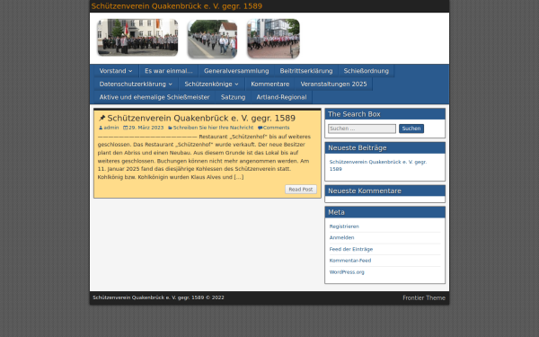Click header photo of assembly before building
The image size is (539, 337).
(x=137, y=38)
